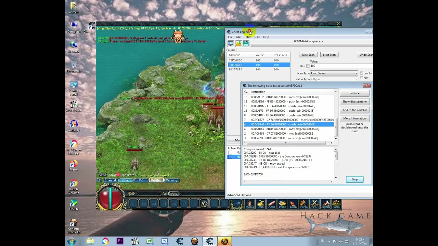
Task: Click the Stop button
Action: [355, 179]
